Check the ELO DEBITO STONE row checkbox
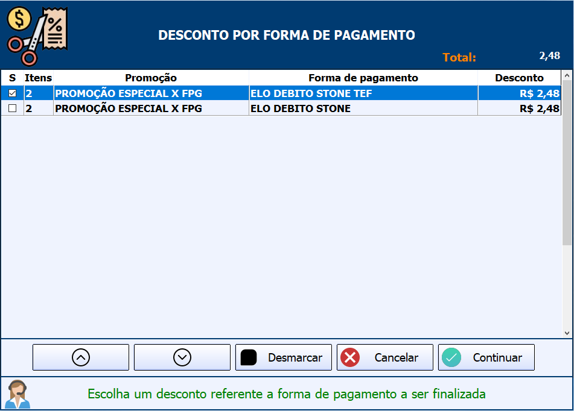Viewport: 574px width, 411px height. (12, 108)
